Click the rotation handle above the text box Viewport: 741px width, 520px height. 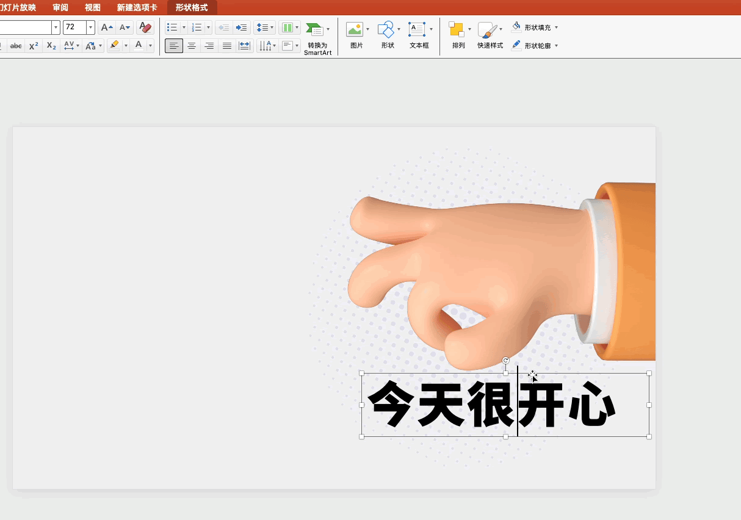(x=505, y=361)
